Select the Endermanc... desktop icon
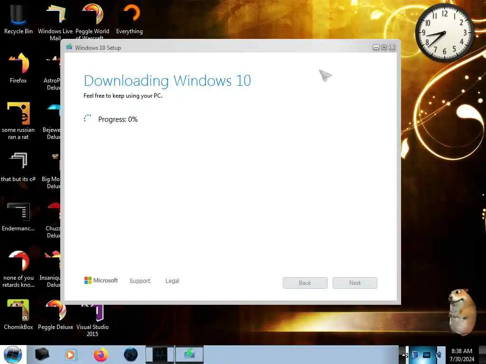The height and width of the screenshot is (364, 486). tap(19, 216)
